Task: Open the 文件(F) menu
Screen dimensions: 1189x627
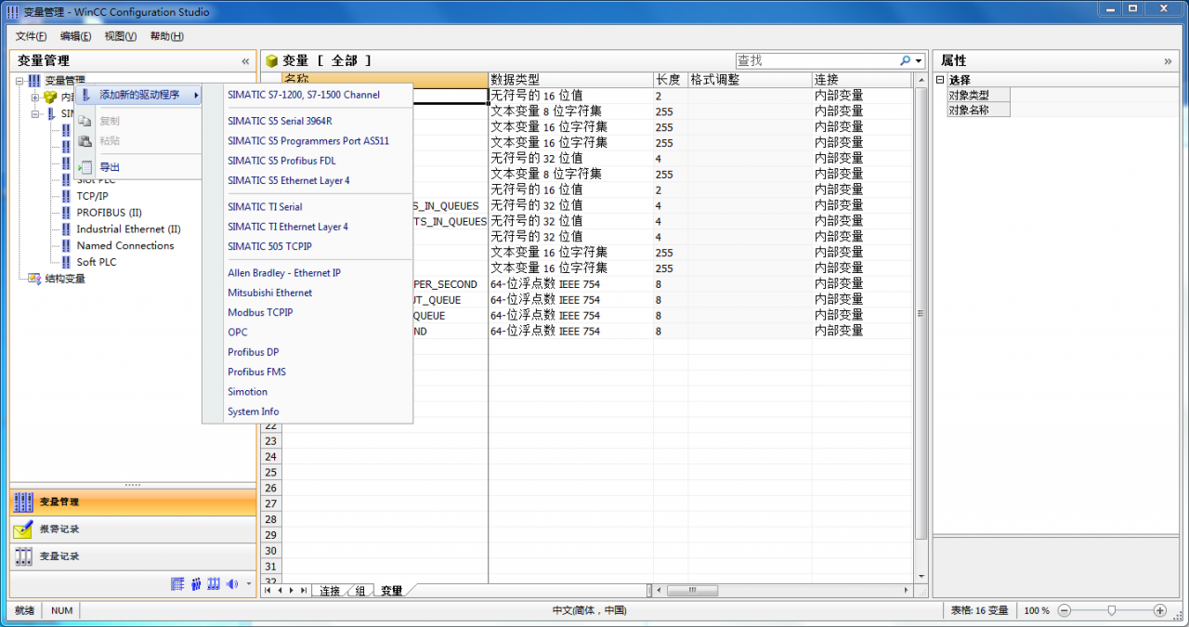Action: (32, 36)
